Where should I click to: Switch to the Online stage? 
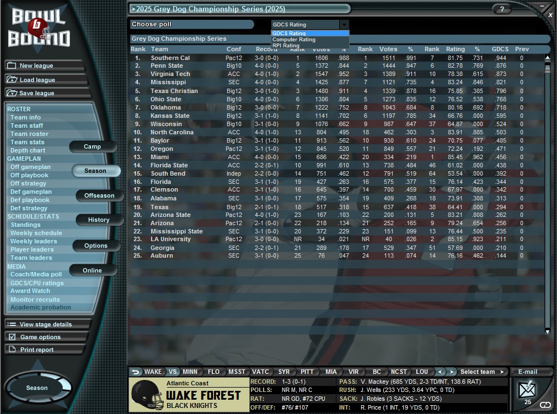coord(92,270)
